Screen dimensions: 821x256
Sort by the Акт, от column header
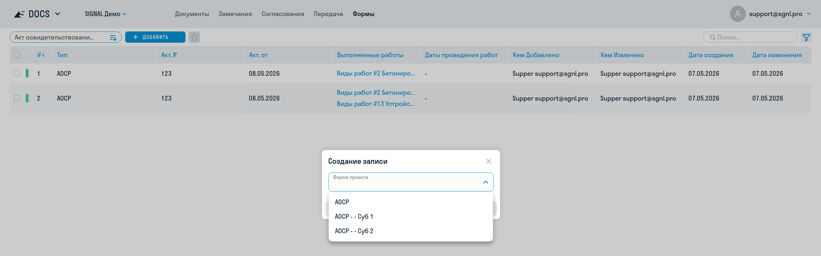(x=258, y=55)
